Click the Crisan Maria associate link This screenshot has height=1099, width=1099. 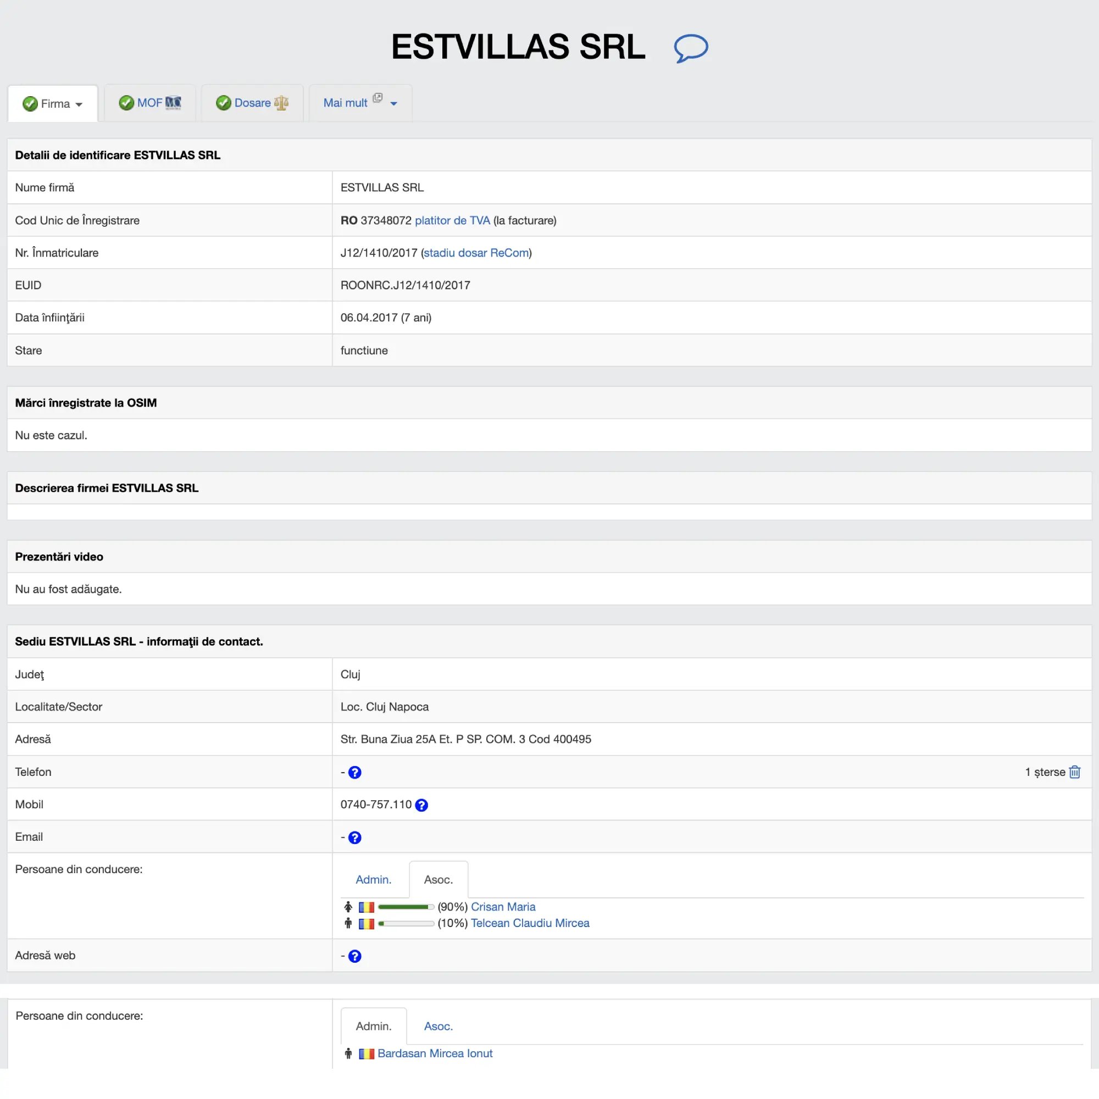click(503, 907)
